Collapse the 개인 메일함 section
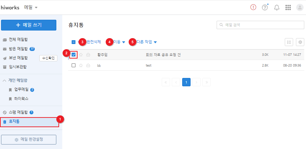306x149 pixels. [4, 80]
